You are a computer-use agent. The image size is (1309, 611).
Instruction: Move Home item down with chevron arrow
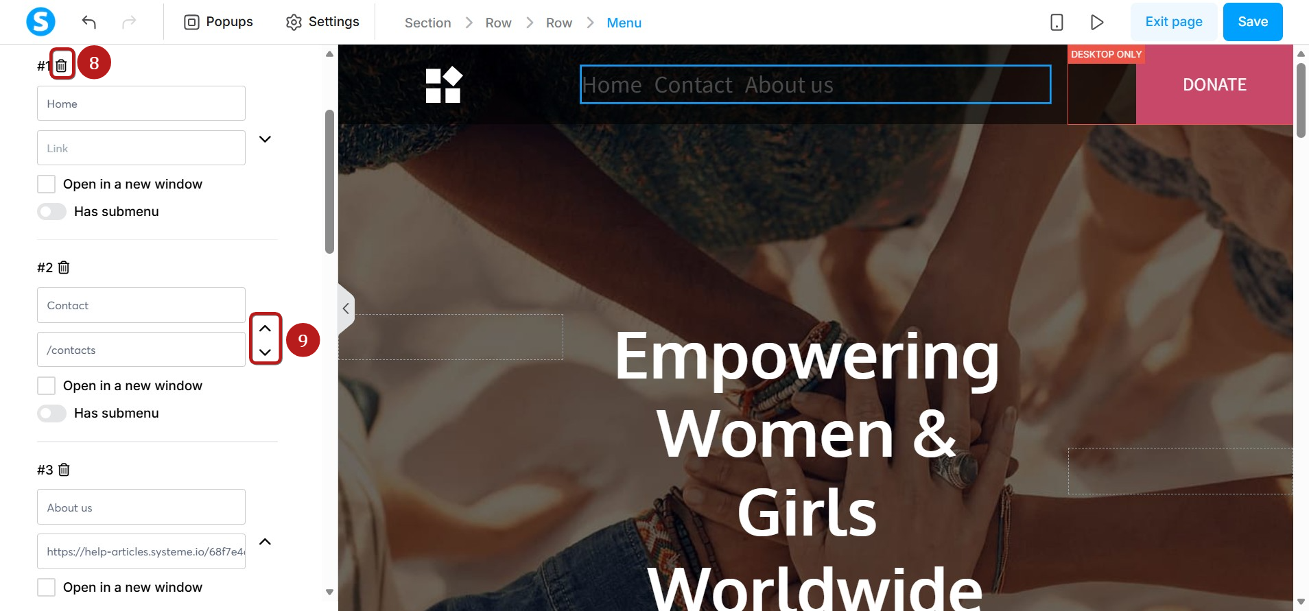click(x=265, y=139)
